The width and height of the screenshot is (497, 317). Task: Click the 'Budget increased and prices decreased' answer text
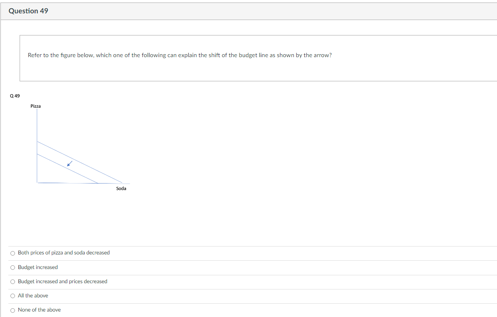click(x=63, y=281)
